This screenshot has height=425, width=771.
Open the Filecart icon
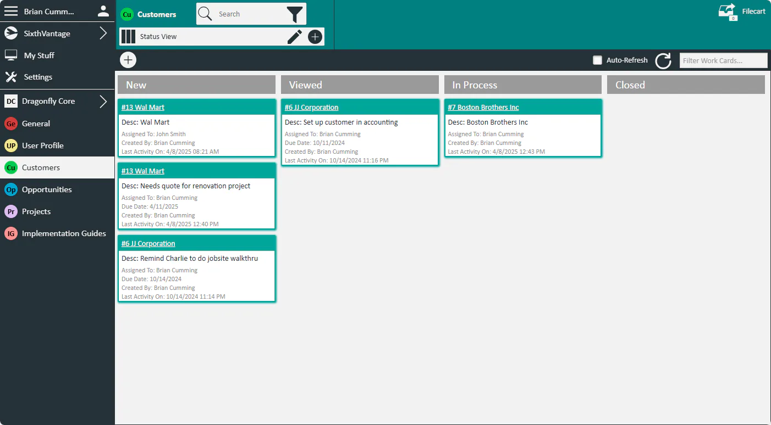pos(728,12)
